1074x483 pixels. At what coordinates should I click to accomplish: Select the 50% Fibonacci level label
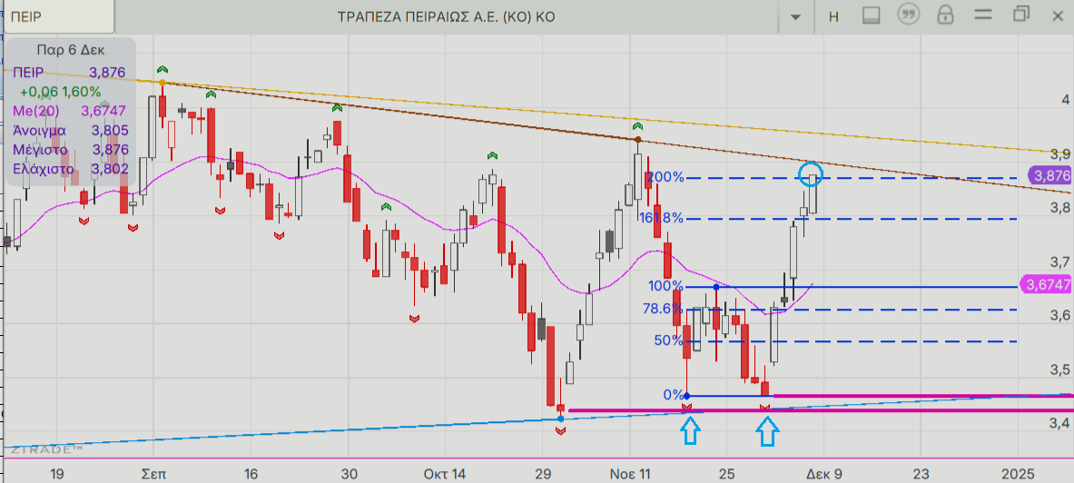pos(669,340)
